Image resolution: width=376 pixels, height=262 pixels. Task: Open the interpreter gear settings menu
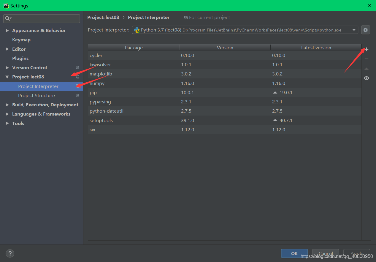click(x=366, y=30)
